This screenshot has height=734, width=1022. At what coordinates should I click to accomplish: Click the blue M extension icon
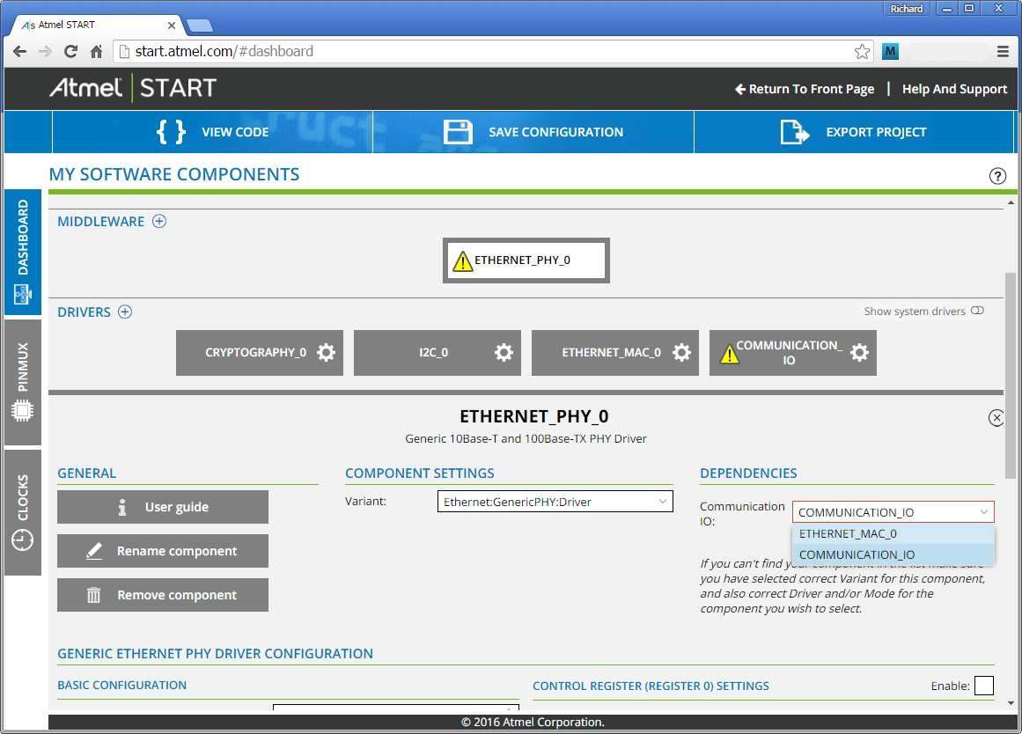coord(890,52)
